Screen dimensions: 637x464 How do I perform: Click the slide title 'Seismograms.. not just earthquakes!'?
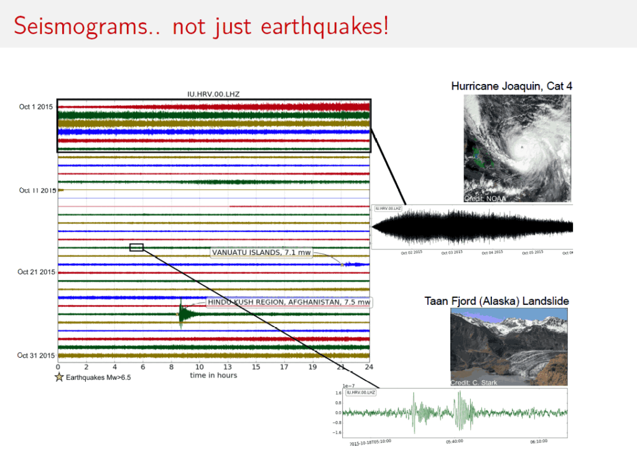click(x=202, y=26)
